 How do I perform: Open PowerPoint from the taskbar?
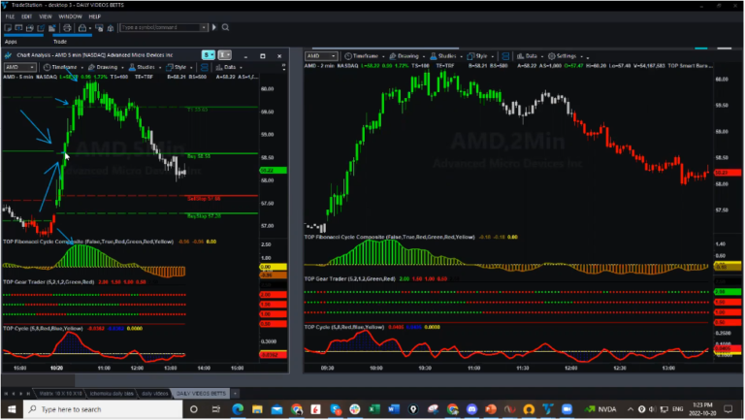491,409
